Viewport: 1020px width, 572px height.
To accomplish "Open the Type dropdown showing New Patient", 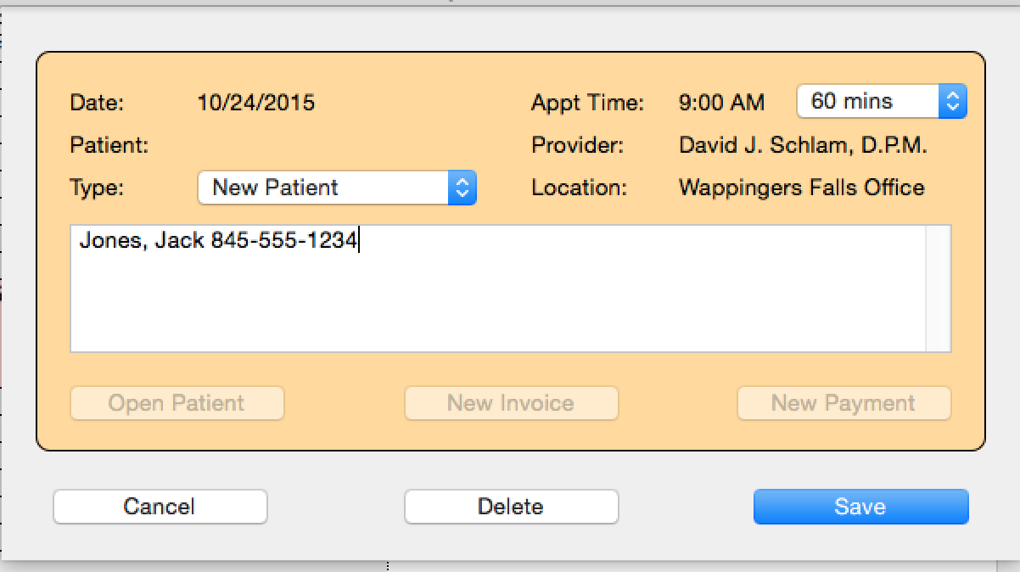I will (337, 188).
